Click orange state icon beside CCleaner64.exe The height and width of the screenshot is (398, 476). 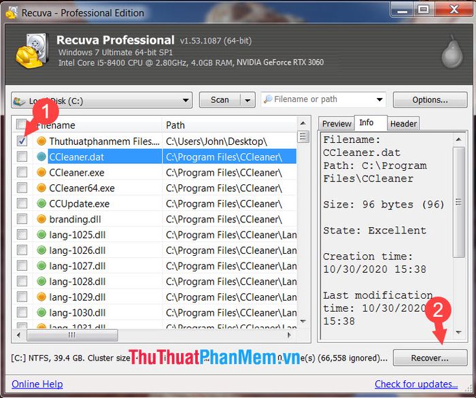(x=41, y=188)
